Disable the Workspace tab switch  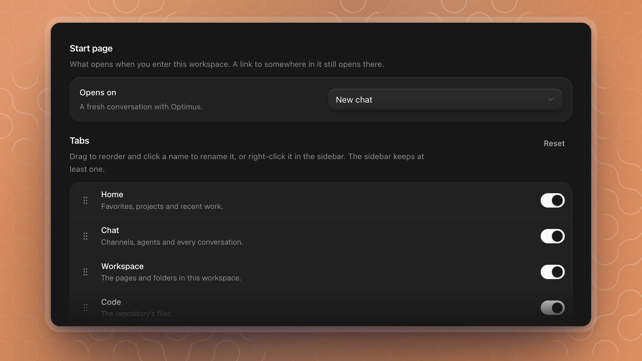tap(552, 272)
